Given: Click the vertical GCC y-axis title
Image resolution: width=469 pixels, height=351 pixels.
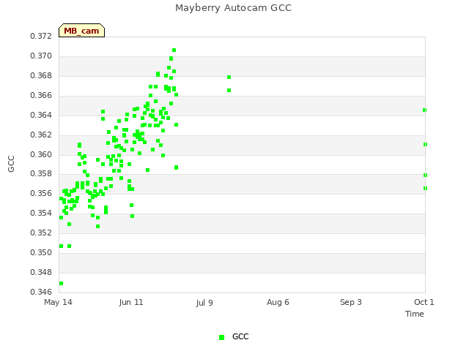Looking at the screenshot, I should [x=11, y=164].
